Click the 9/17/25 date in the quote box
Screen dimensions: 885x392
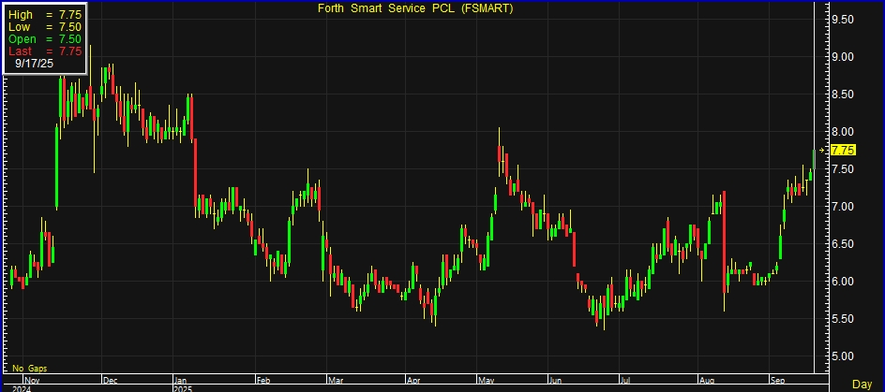(35, 65)
